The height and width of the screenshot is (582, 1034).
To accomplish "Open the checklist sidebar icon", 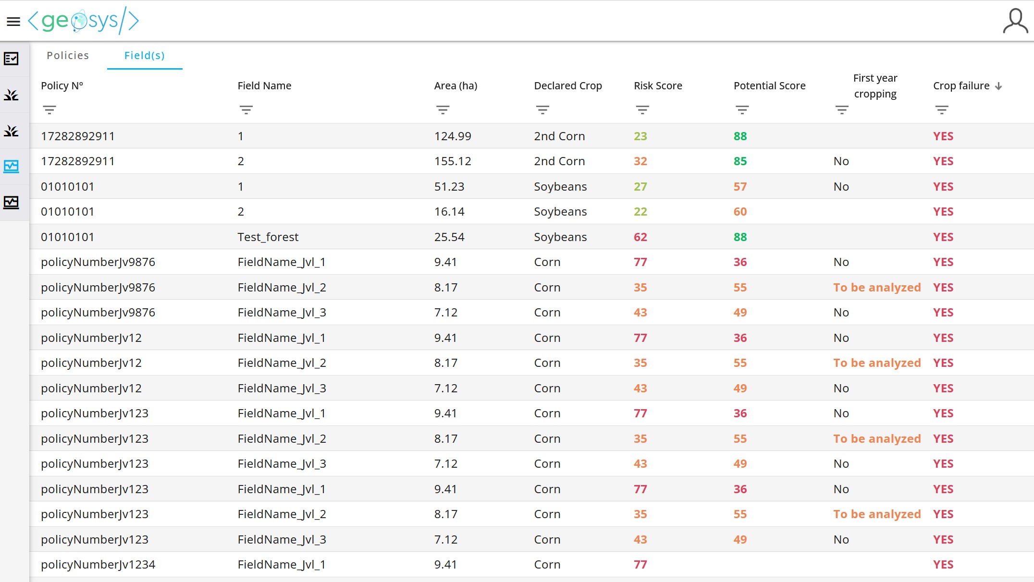I will (x=11, y=59).
